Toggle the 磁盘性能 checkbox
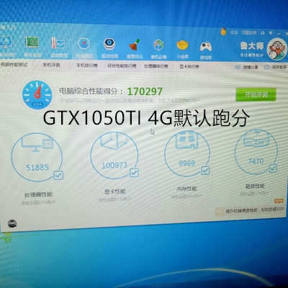The image size is (288, 288). tap(273, 168)
